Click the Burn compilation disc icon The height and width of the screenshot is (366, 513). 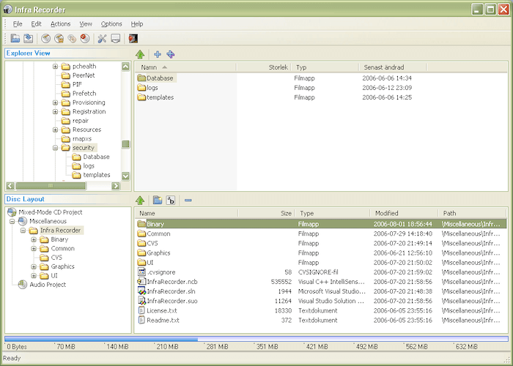click(x=45, y=38)
